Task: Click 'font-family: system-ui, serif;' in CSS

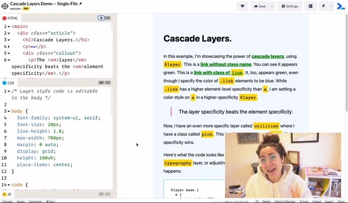Action: pos(58,118)
